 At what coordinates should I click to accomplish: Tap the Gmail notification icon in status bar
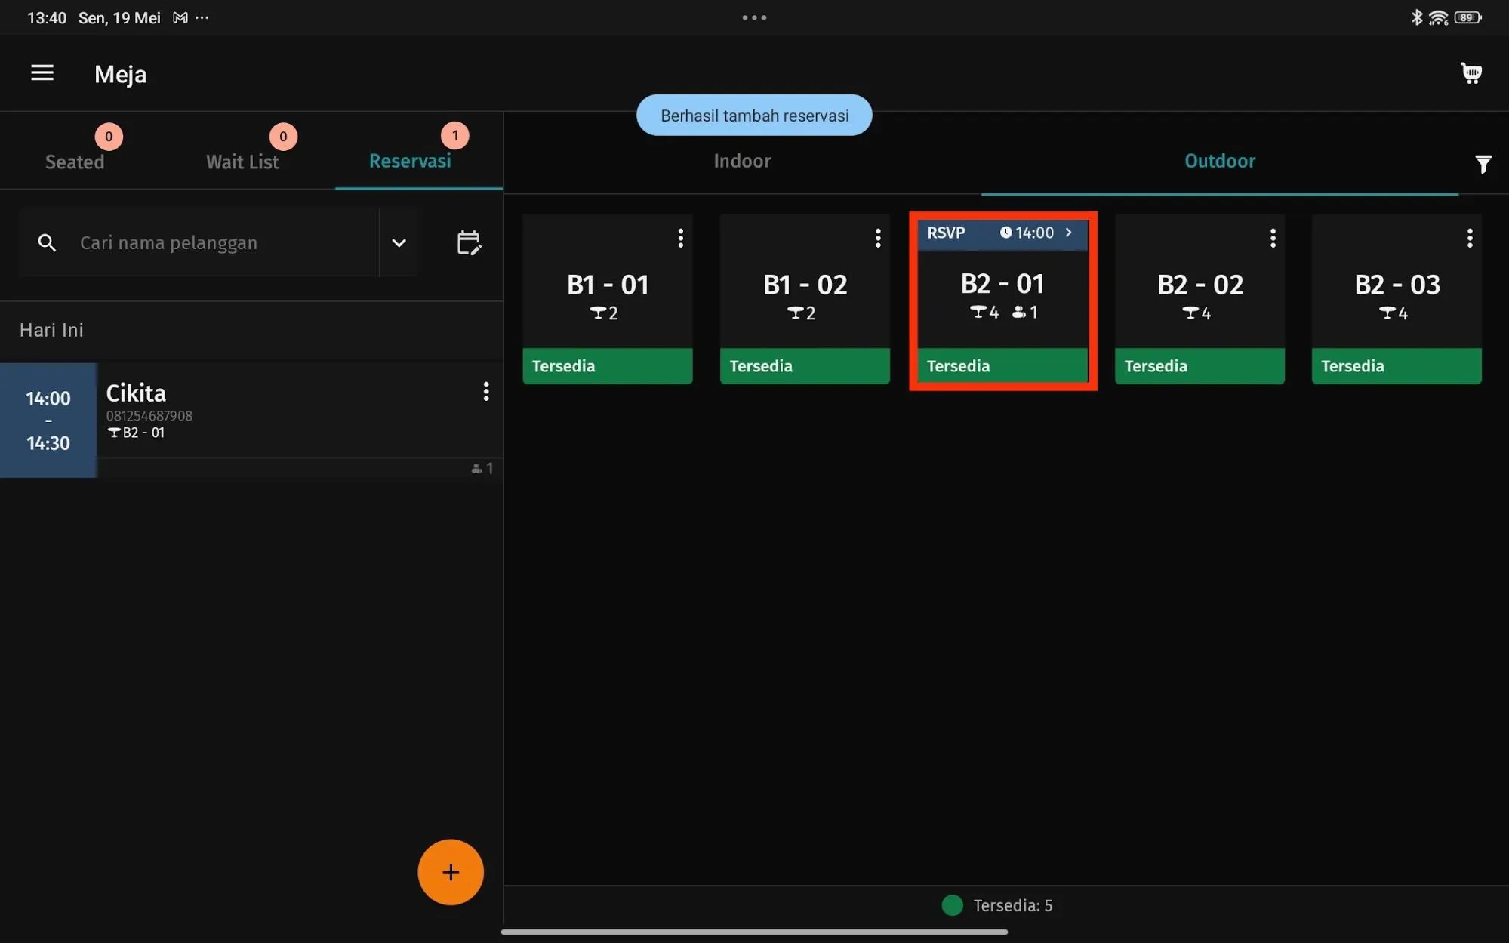coord(180,17)
